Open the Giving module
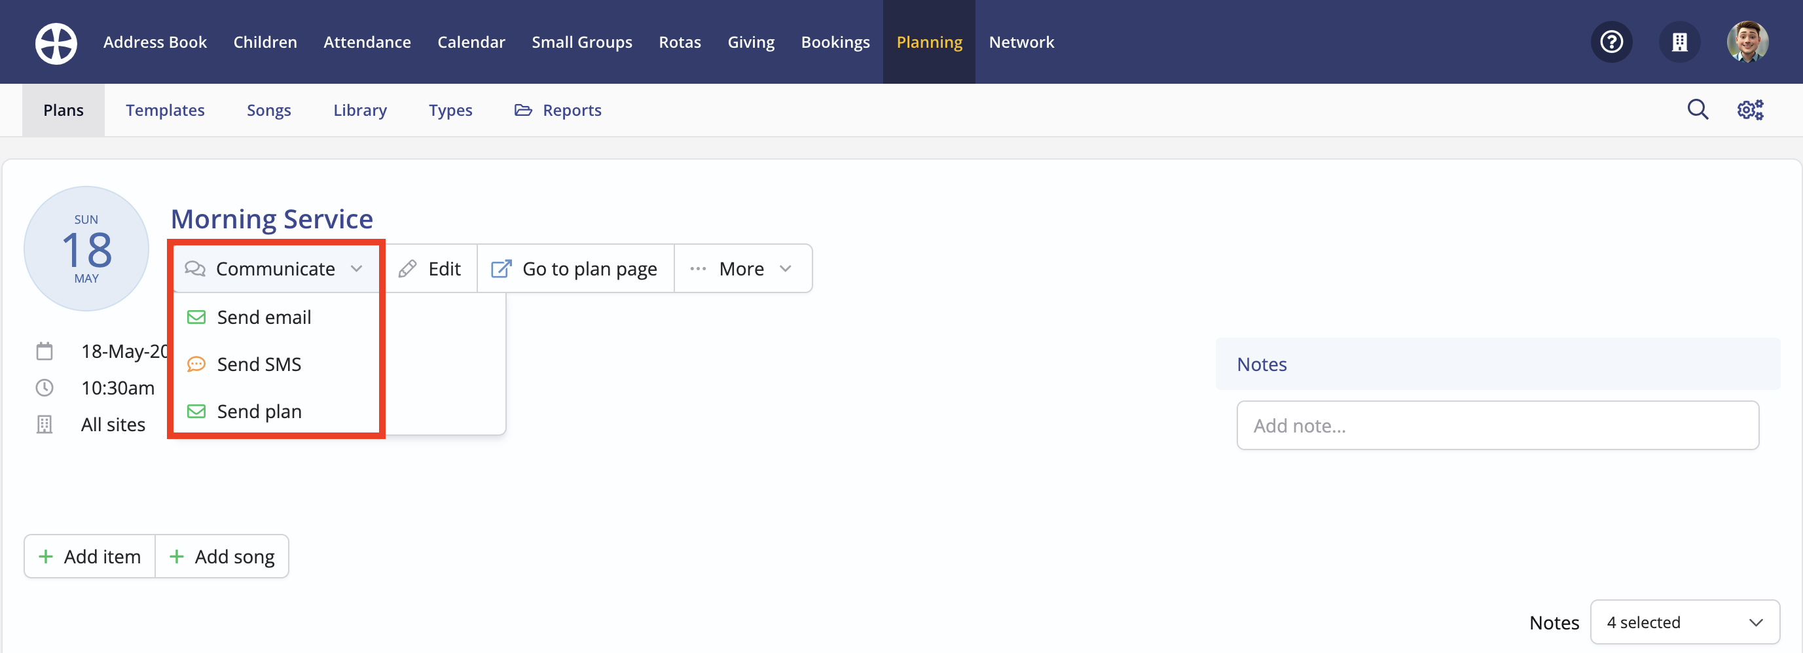 coord(751,42)
